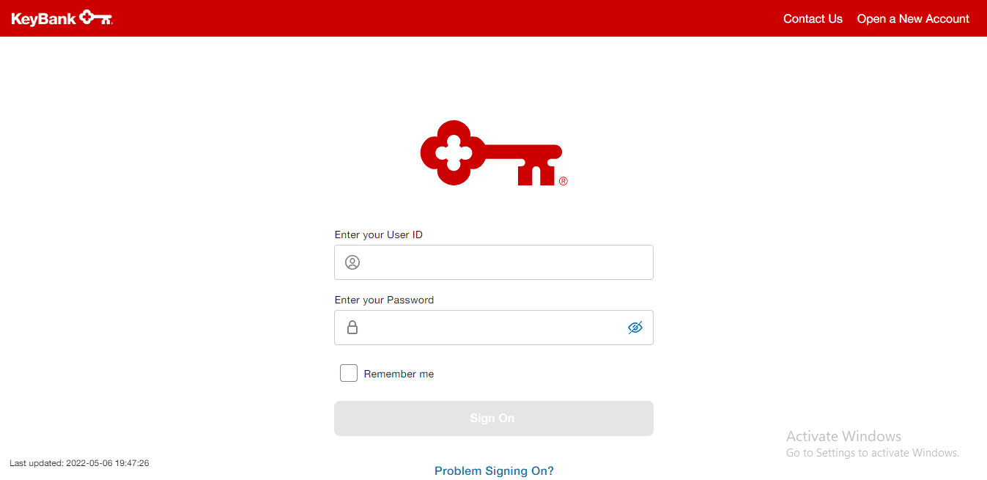
Task: Open the Contact Us page
Action: (813, 18)
